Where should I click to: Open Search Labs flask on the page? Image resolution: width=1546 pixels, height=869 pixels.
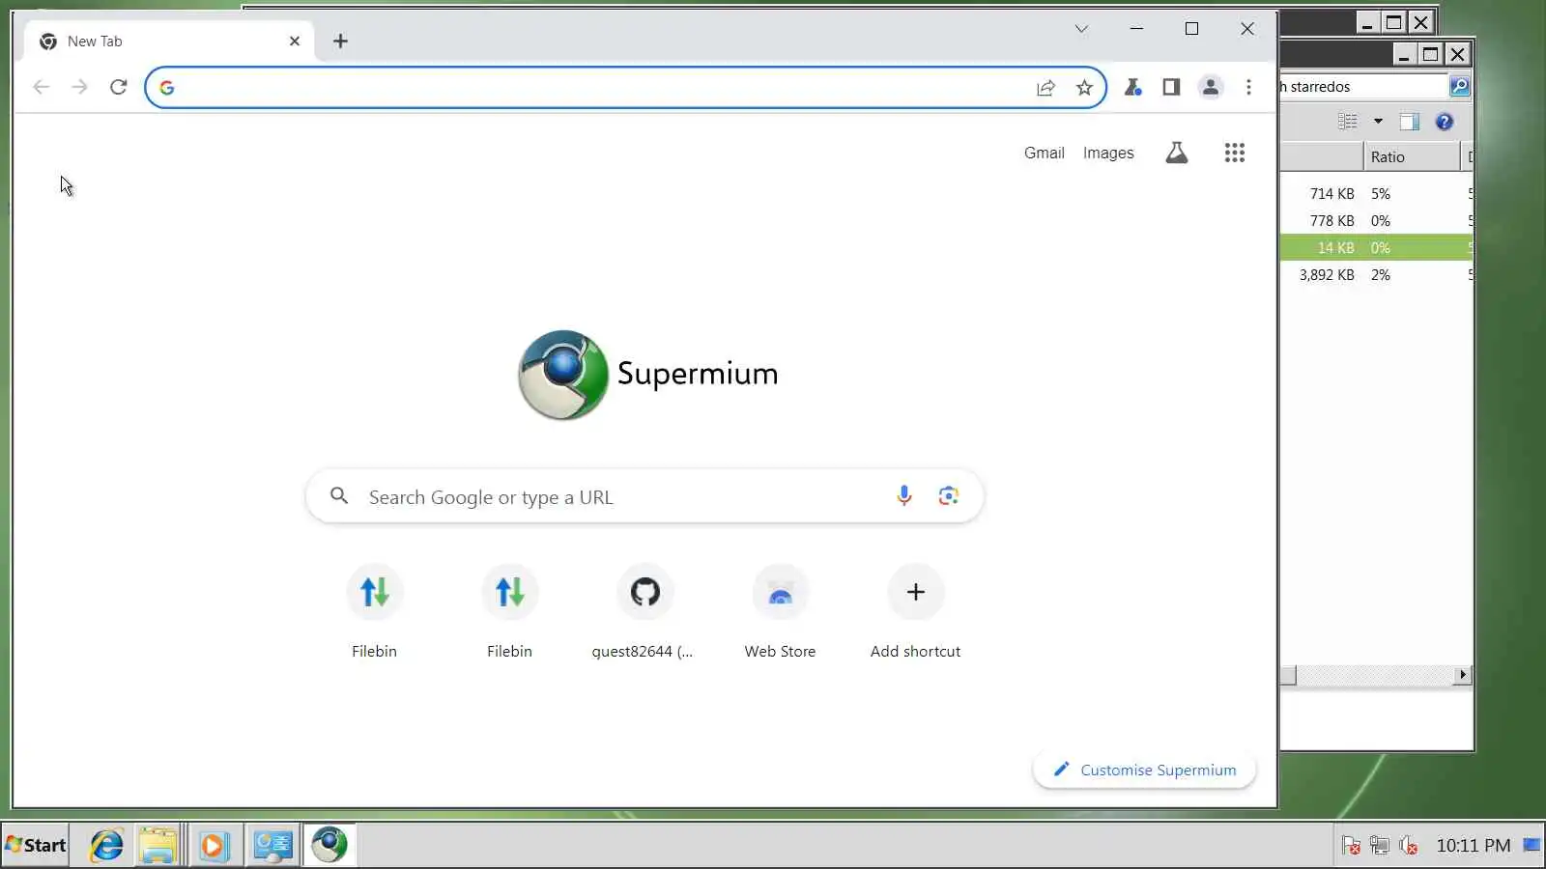[x=1176, y=153]
